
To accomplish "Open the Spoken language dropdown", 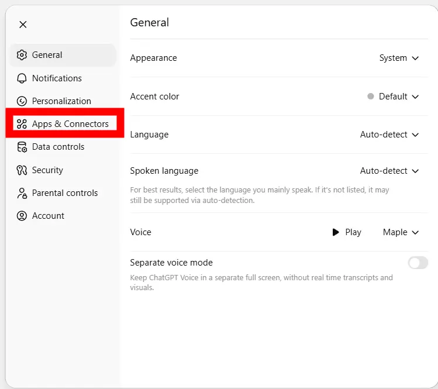I will tap(389, 171).
